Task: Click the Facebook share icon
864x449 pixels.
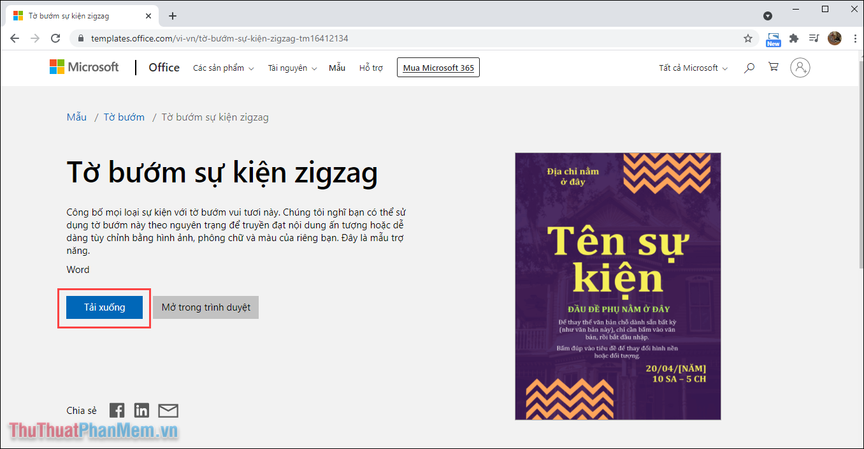Action: [x=117, y=411]
